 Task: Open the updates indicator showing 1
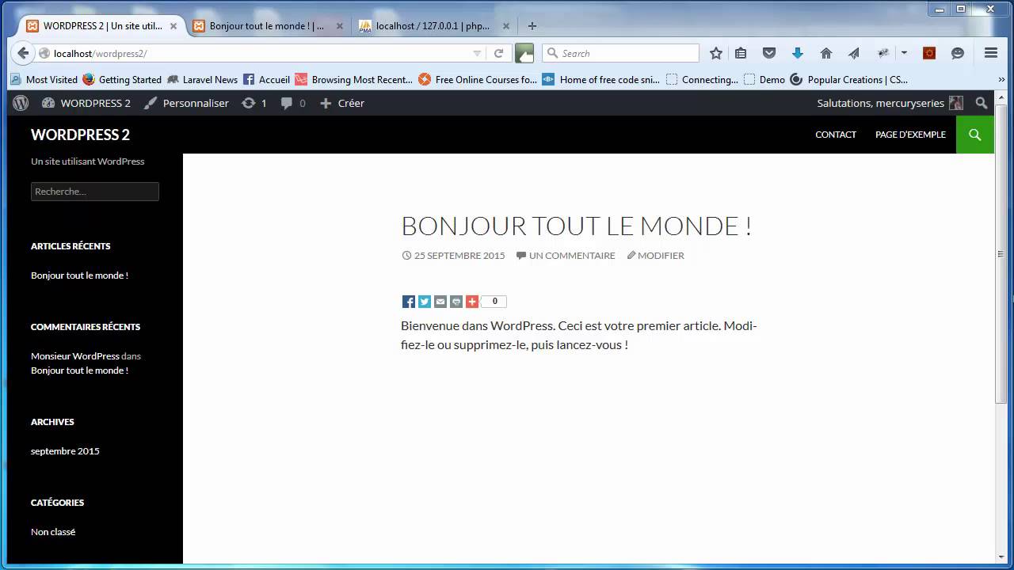[254, 103]
